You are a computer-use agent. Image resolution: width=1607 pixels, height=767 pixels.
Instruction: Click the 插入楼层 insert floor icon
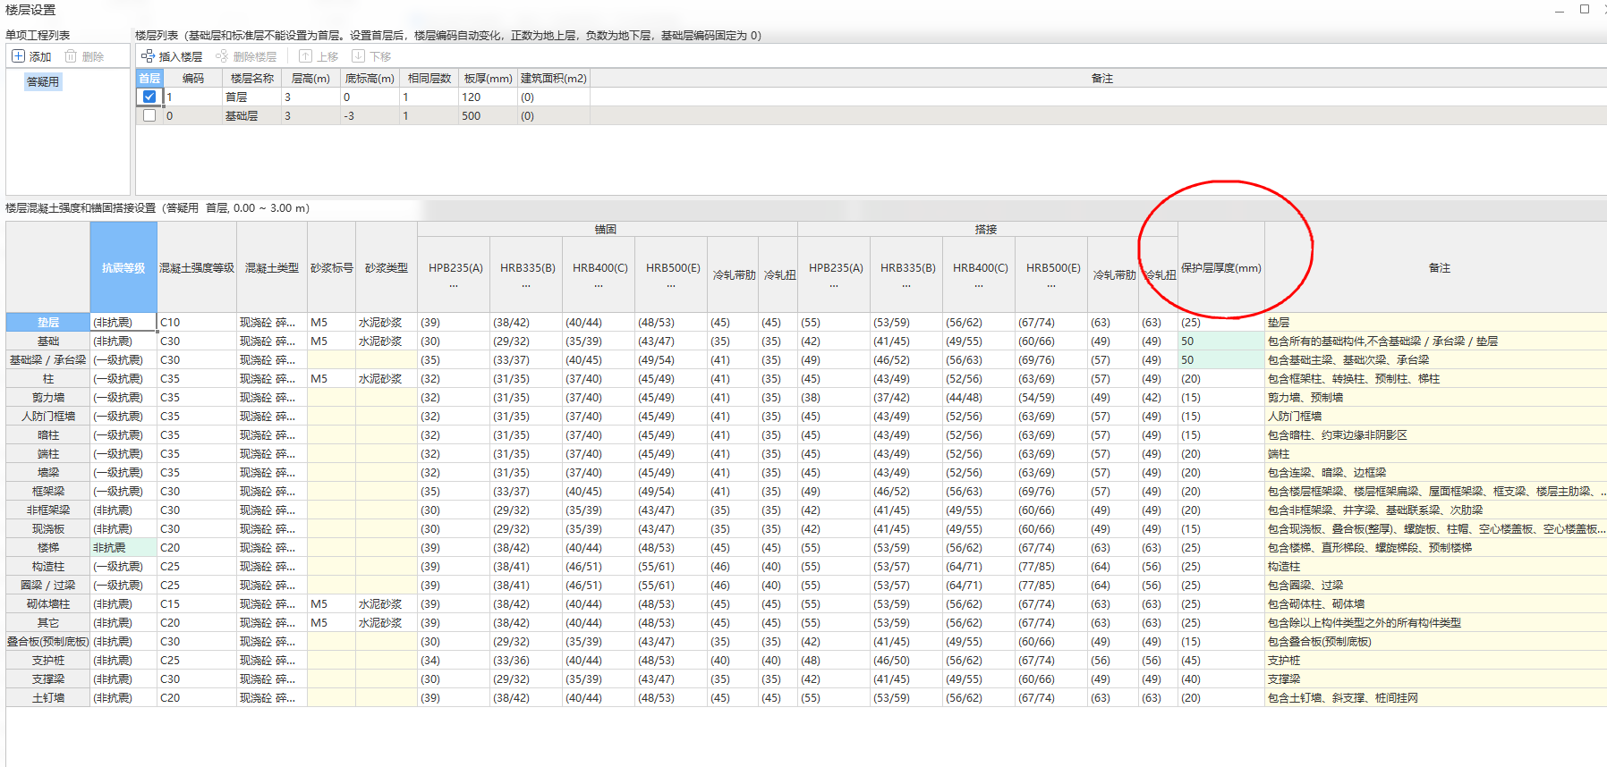148,56
